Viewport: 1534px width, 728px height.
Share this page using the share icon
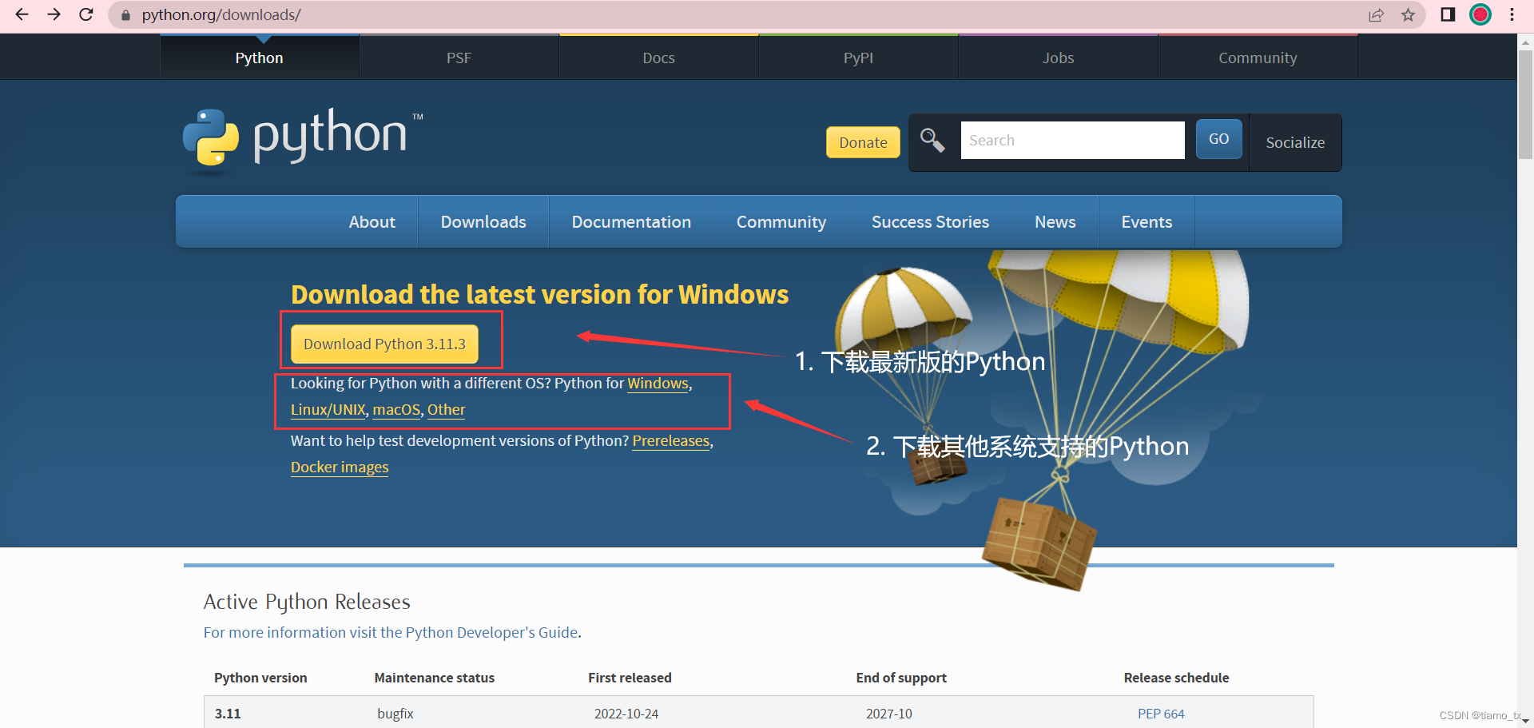tap(1376, 15)
